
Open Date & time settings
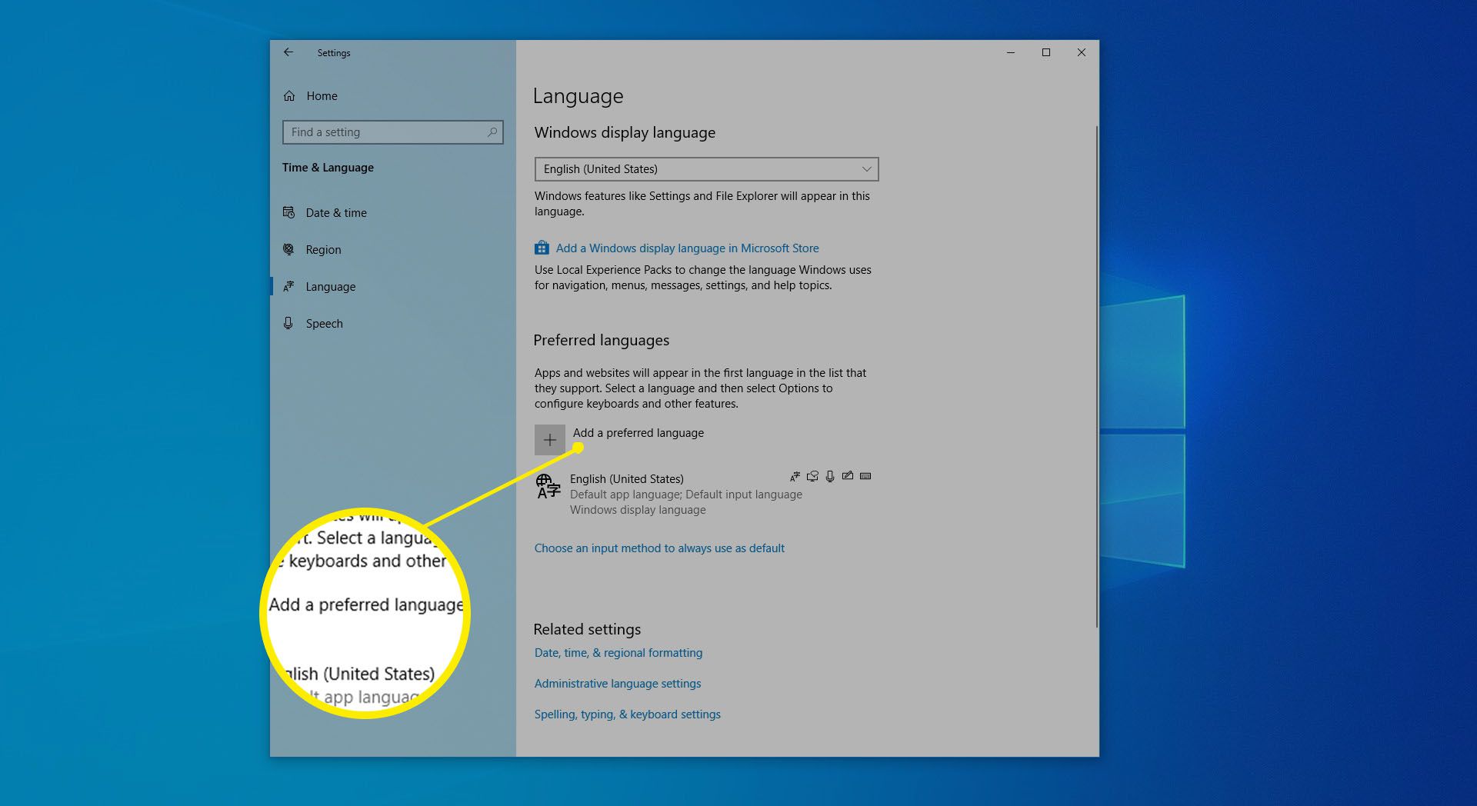coord(336,213)
